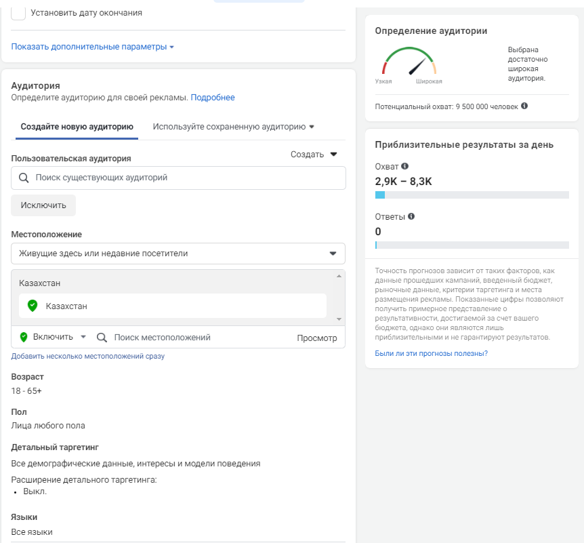
Task: Open Живущие здесь или недавние посетители dropdown
Action: point(178,254)
